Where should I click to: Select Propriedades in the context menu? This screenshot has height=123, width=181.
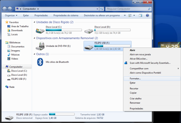pos(136,108)
